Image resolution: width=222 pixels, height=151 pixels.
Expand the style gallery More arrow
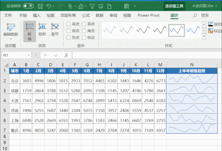click(x=204, y=36)
